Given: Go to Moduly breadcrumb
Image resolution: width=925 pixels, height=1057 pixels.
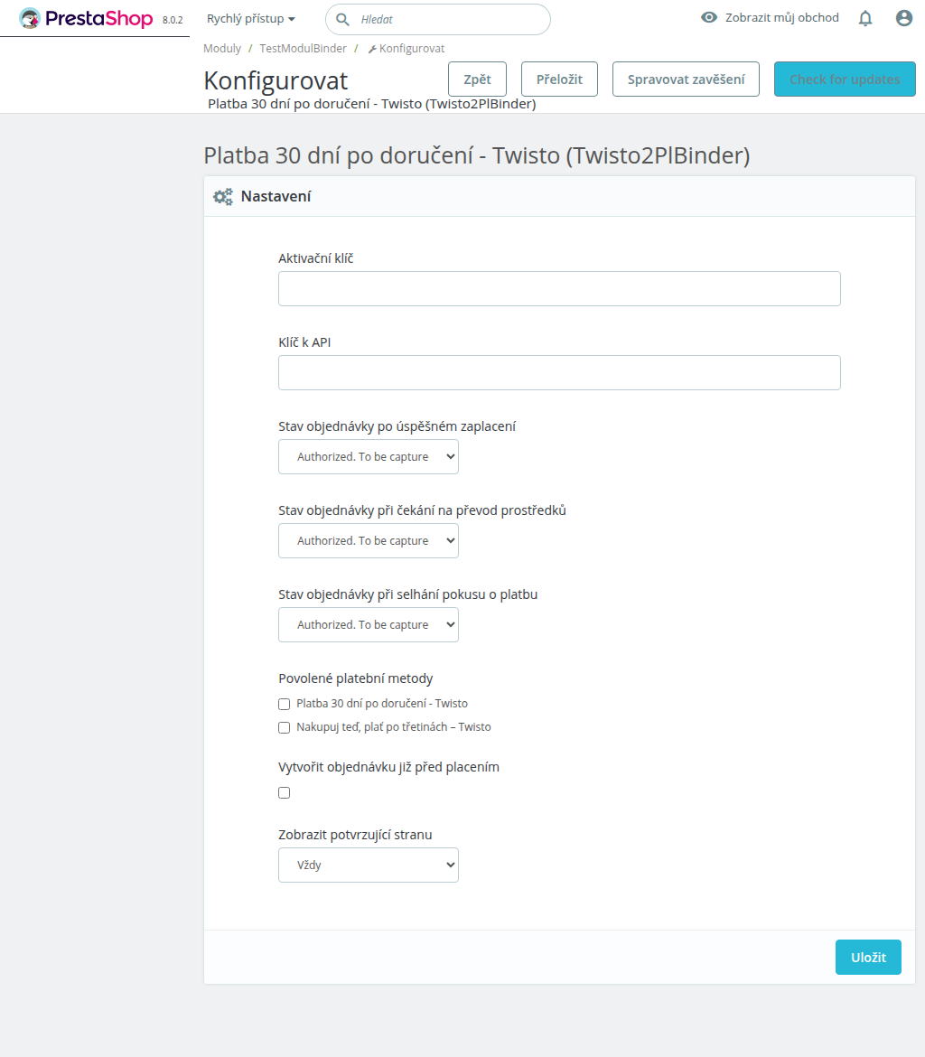Looking at the screenshot, I should 222,49.
